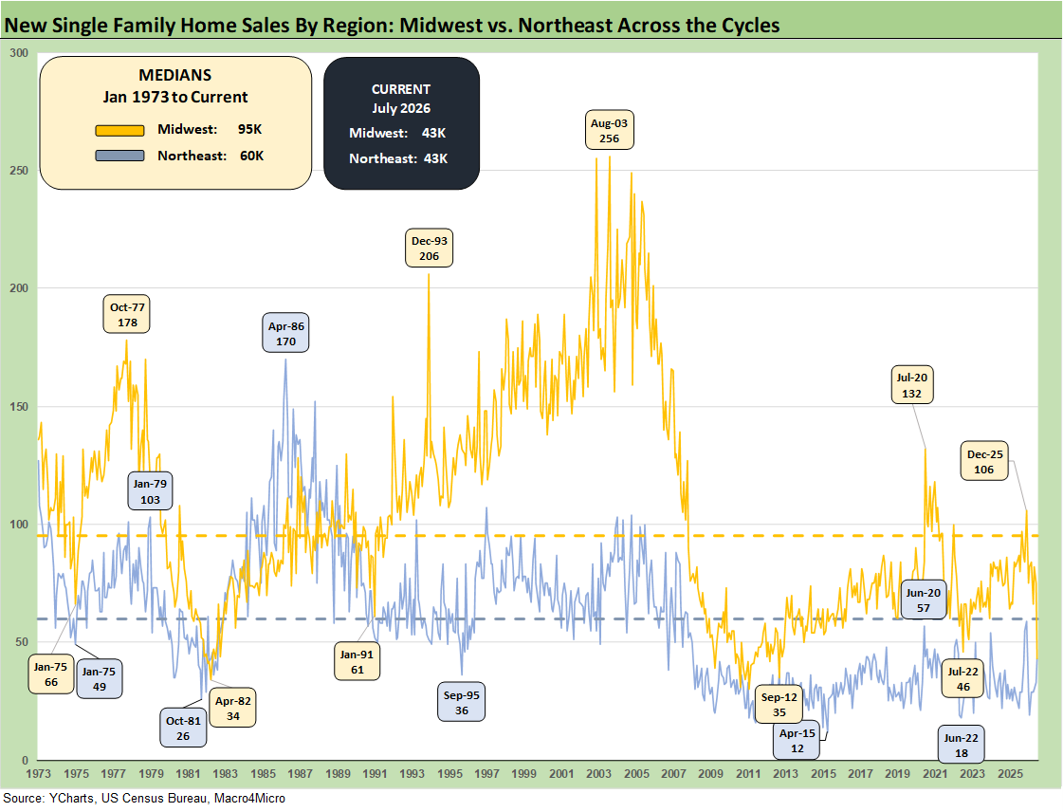Click the dark CURRENT July 2026 box

[401, 123]
